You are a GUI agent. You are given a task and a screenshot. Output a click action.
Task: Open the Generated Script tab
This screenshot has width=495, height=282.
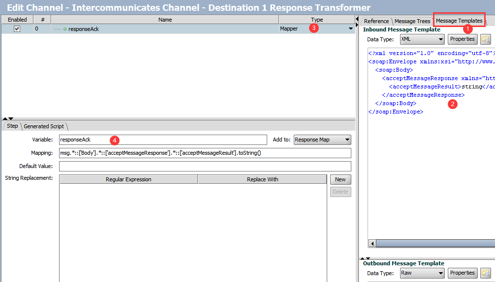point(44,126)
